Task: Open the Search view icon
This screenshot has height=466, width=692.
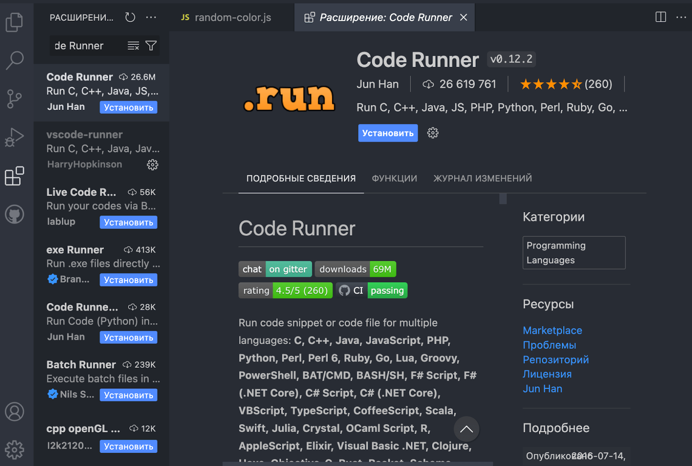Action: [15, 59]
